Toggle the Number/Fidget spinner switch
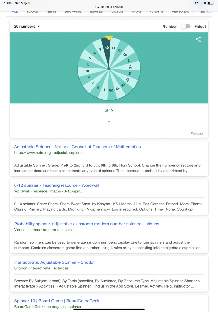Image resolution: width=218 pixels, height=312 pixels. click(x=186, y=26)
